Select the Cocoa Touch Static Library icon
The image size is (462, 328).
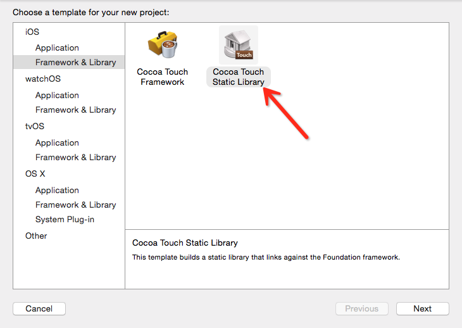click(239, 45)
